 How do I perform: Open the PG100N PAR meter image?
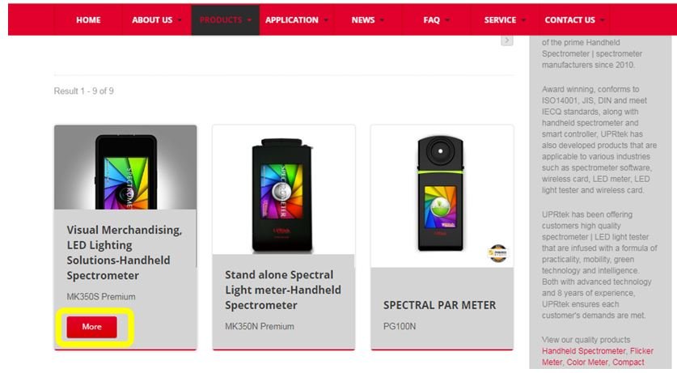(442, 197)
